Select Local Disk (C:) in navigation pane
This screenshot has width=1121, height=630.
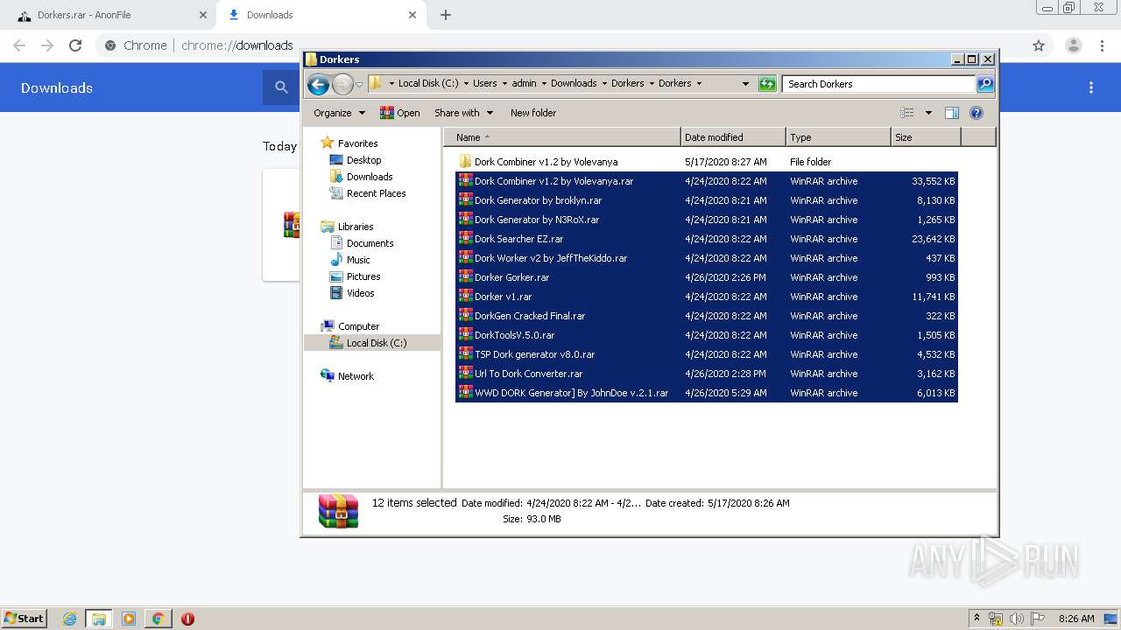373,343
